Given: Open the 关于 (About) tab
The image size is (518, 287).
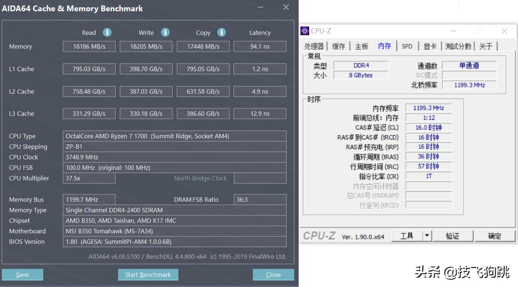Looking at the screenshot, I should 486,46.
